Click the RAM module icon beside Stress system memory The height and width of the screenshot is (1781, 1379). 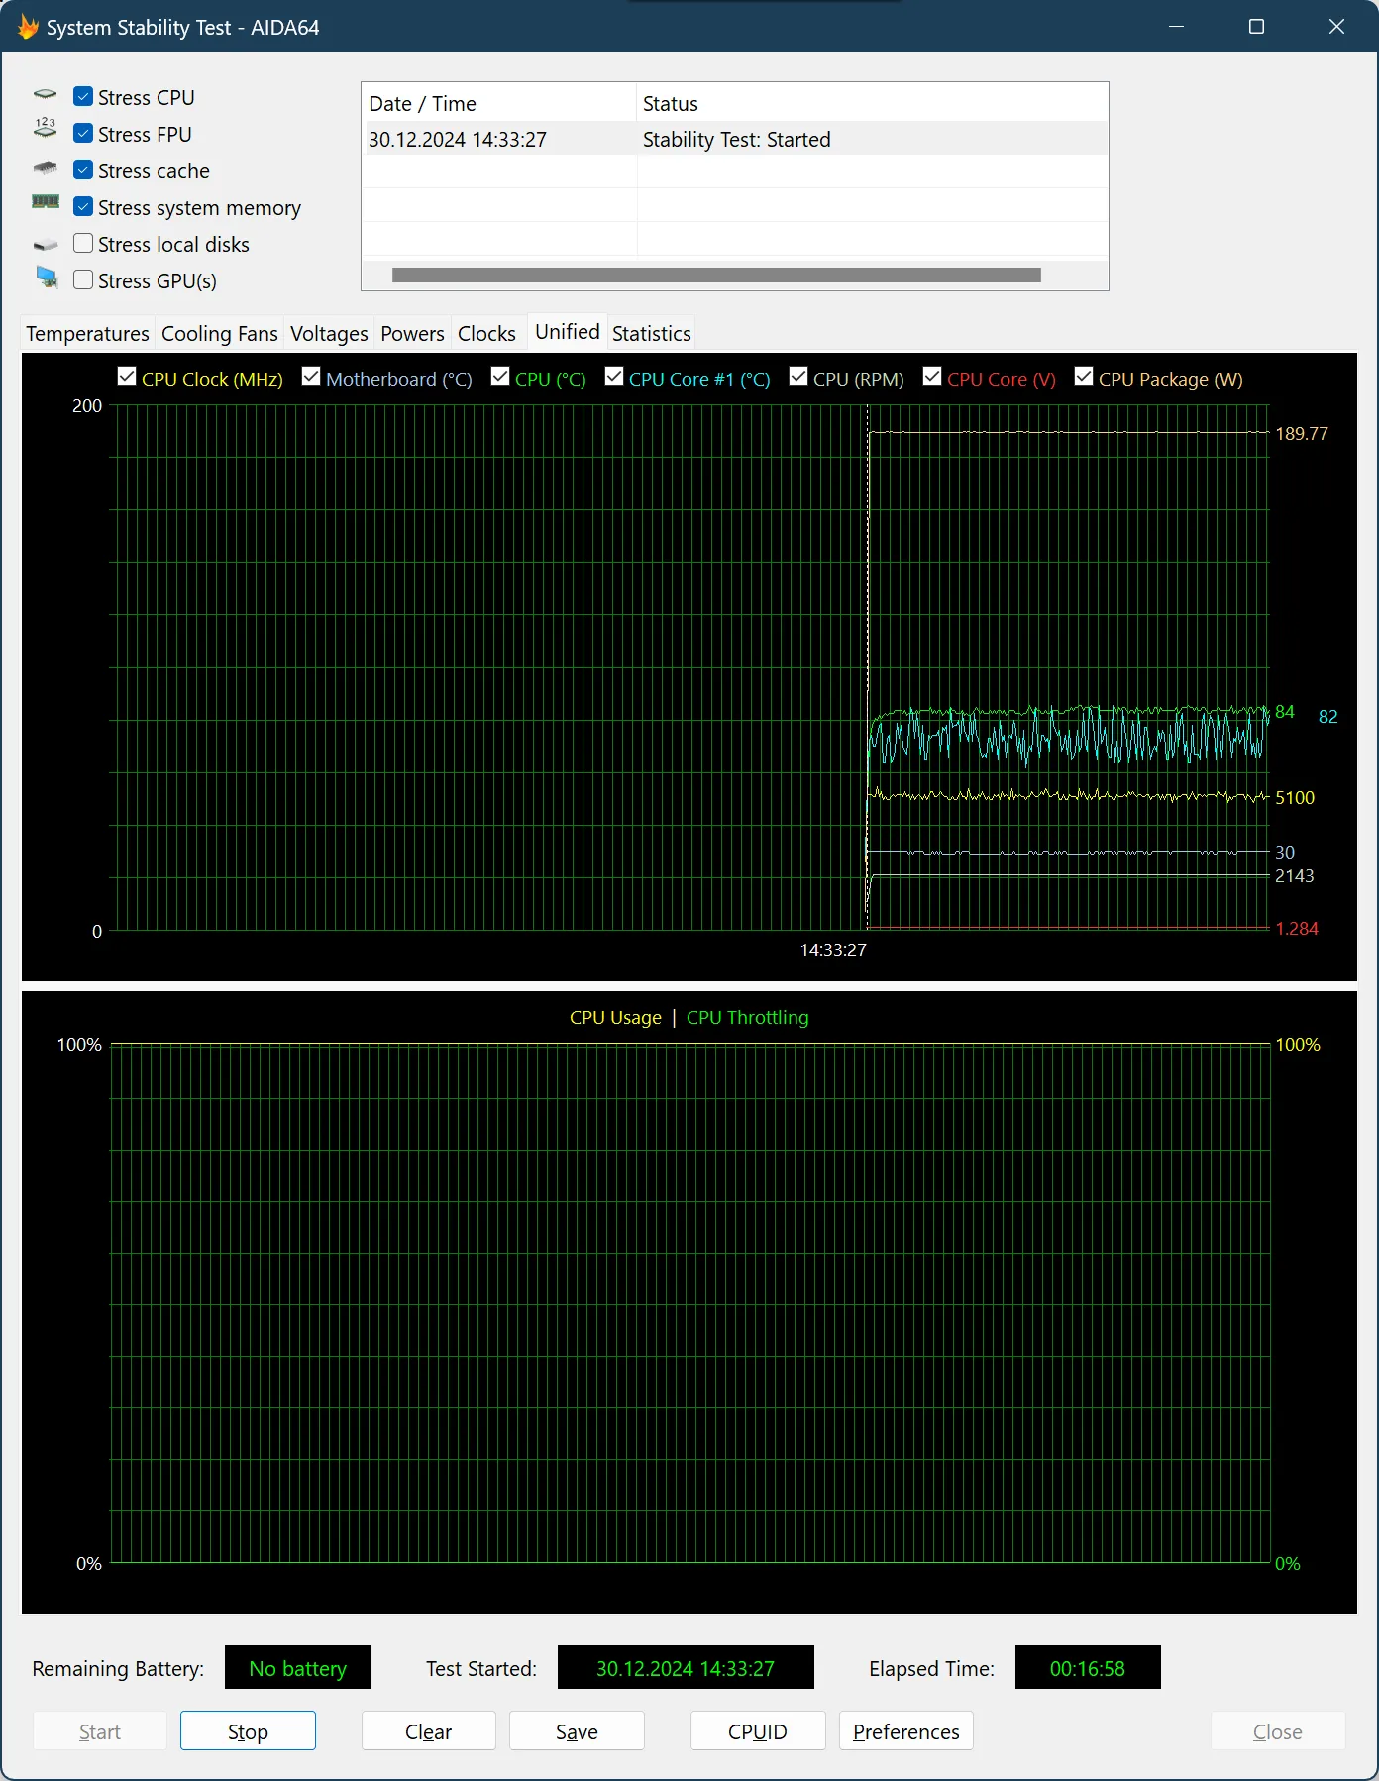46,202
